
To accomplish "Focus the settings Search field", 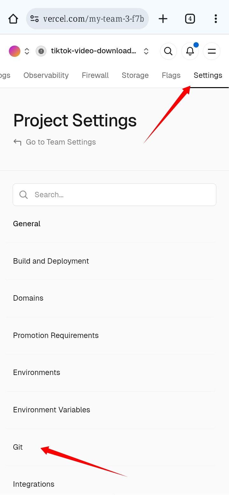I will click(x=114, y=195).
